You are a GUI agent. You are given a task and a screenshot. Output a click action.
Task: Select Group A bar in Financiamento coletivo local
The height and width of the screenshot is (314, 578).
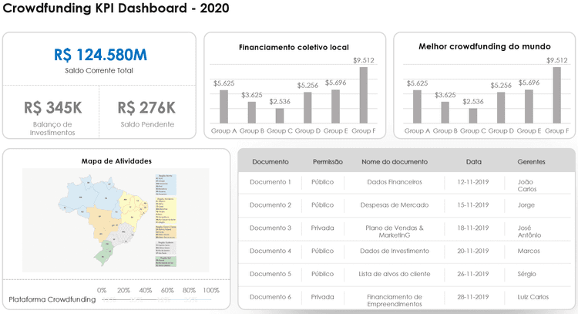tap(223, 106)
